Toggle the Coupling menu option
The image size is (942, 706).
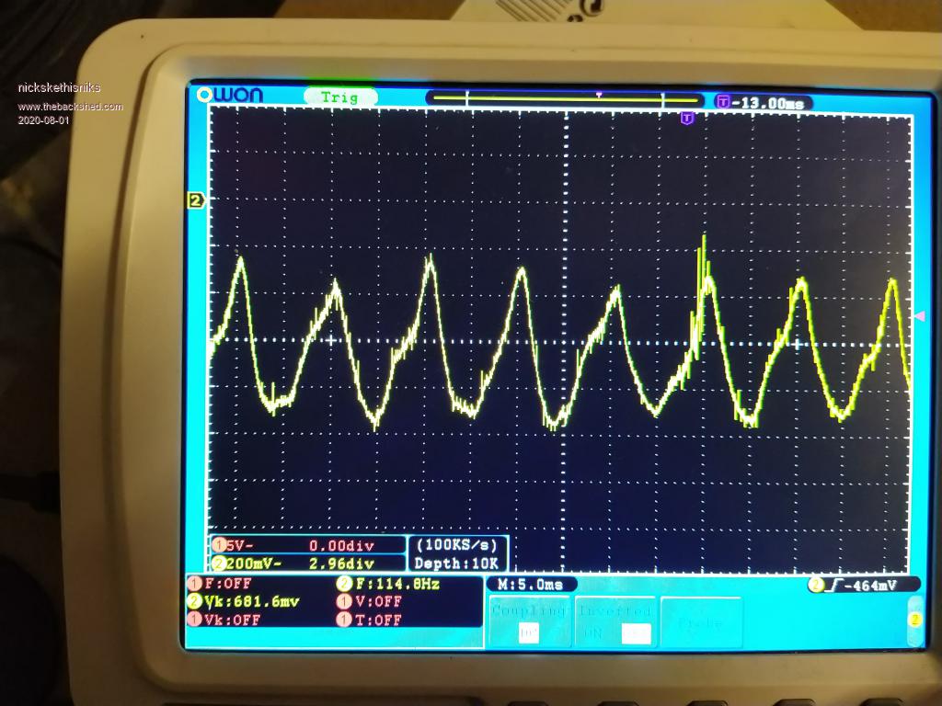[528, 621]
